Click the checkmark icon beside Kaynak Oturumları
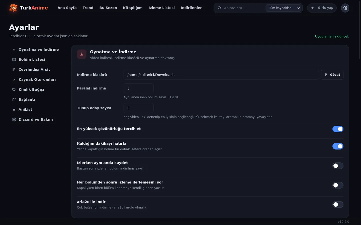Viewport: 361px width, 225px height. 14,79
